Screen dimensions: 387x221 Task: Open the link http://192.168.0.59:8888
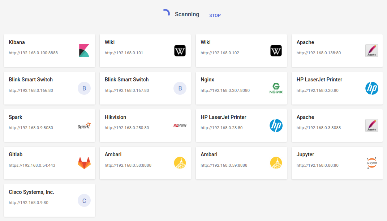point(224,165)
